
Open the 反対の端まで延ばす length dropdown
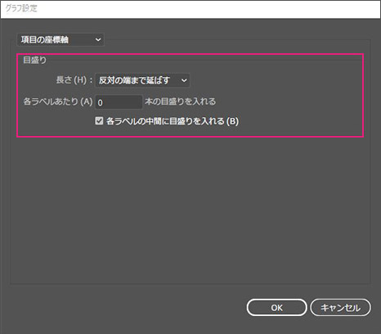[142, 80]
